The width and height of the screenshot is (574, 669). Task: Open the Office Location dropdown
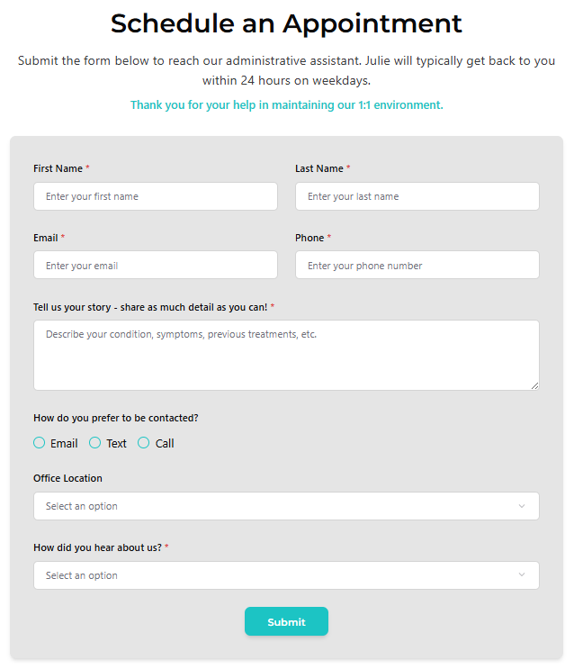[x=286, y=506]
